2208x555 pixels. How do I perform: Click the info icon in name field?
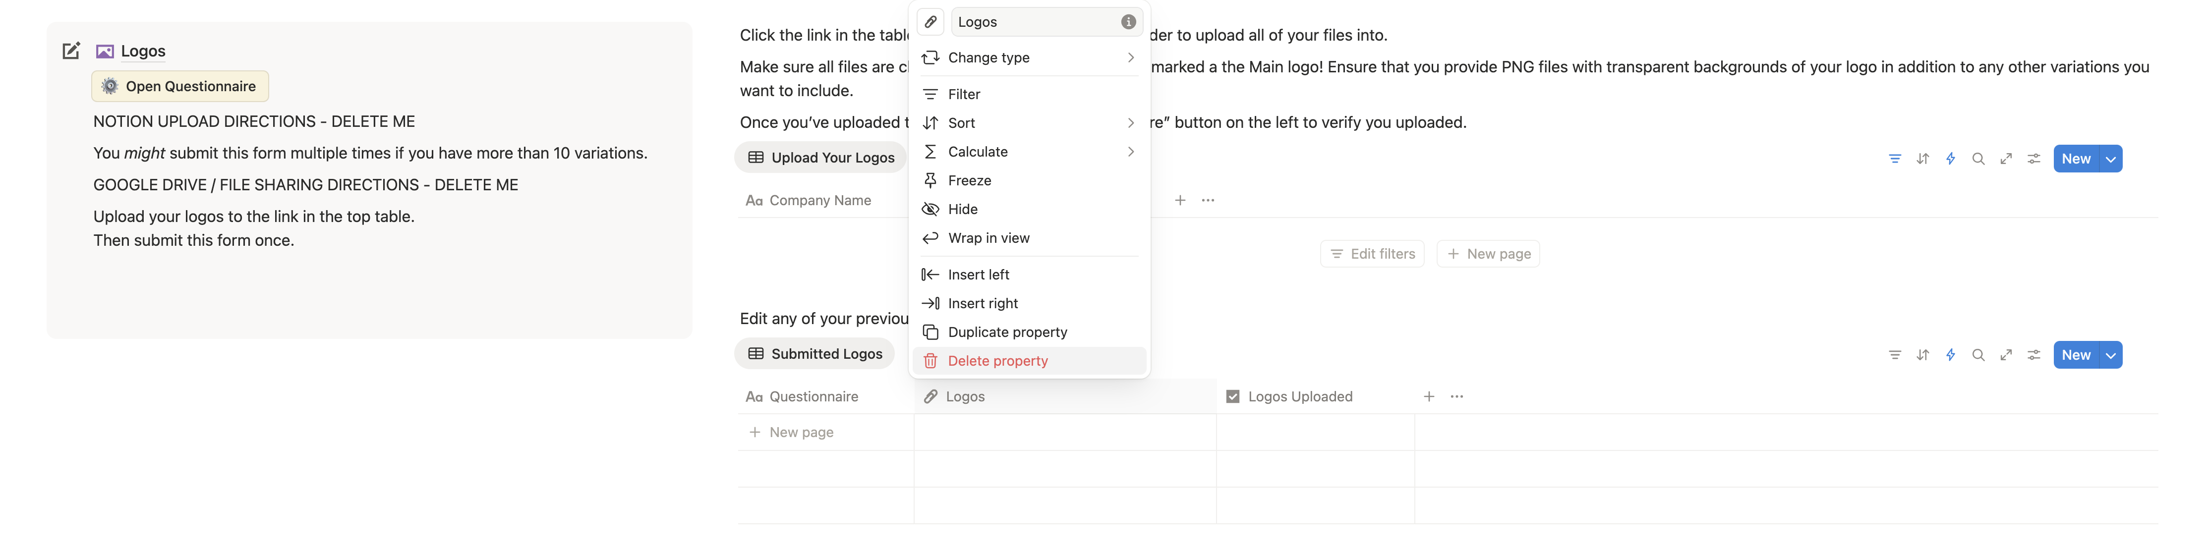[x=1128, y=22]
